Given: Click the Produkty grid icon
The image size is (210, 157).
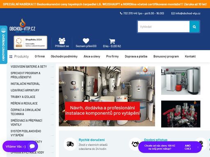Looking at the screenshot, I should click(11, 56).
